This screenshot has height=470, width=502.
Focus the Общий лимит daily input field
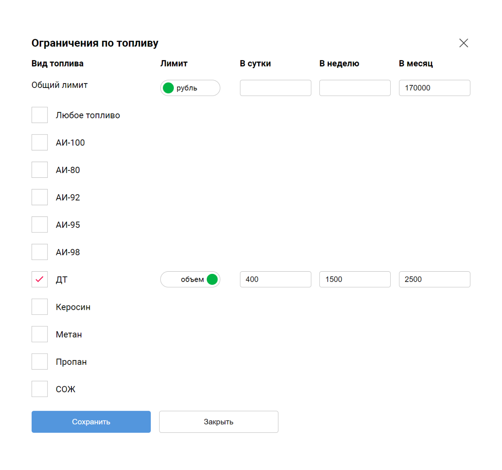pos(275,88)
